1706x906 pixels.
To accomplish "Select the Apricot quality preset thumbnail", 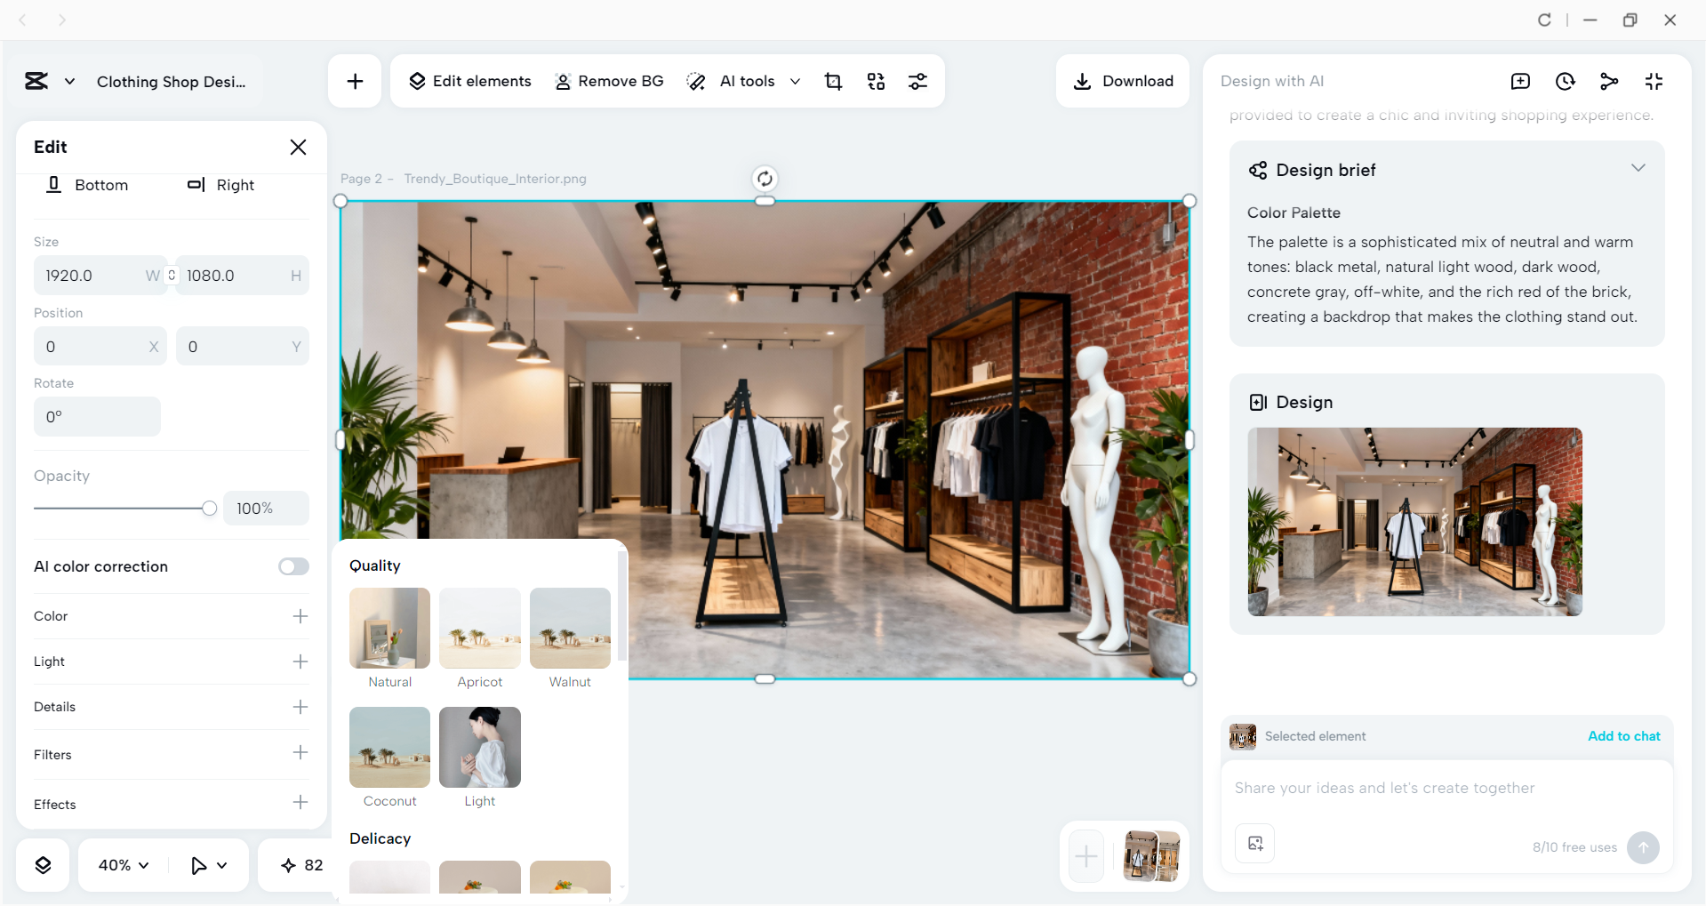I will point(479,628).
